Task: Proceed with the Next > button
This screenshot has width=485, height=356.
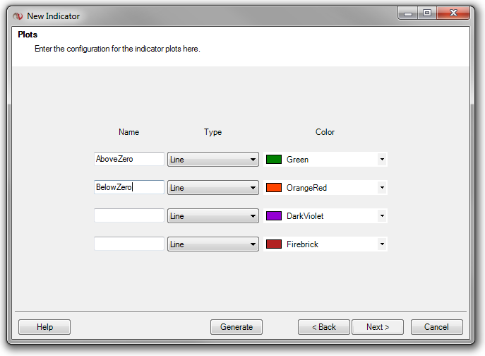Action: pos(378,327)
